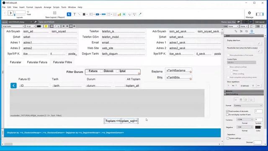Switch to the Faturalar tab
Image resolution: width=268 pixels, height=151 pixels.
tap(15, 62)
